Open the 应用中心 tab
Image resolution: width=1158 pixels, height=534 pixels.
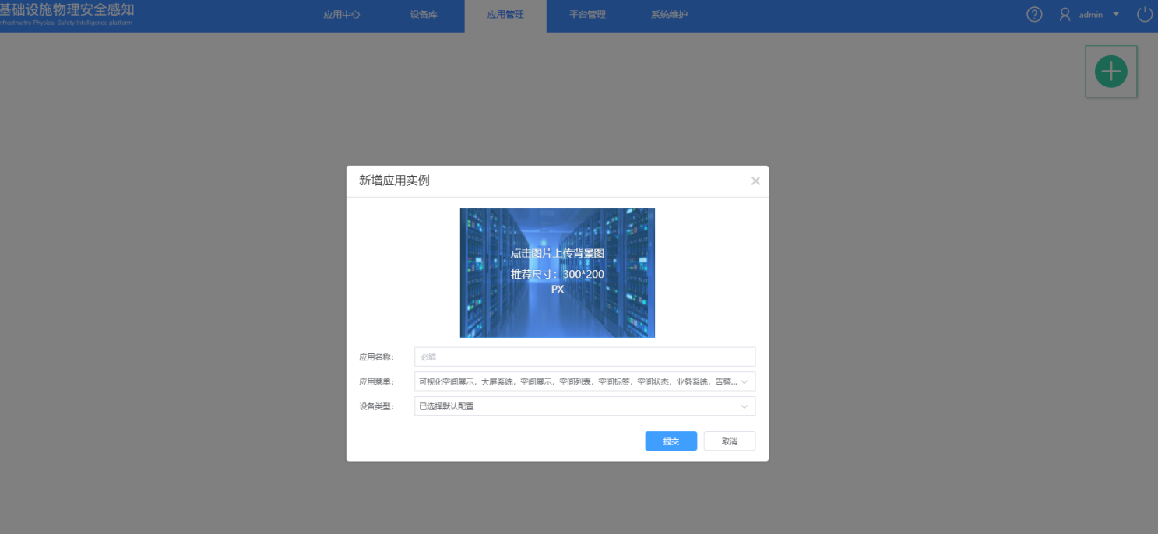pyautogui.click(x=342, y=15)
